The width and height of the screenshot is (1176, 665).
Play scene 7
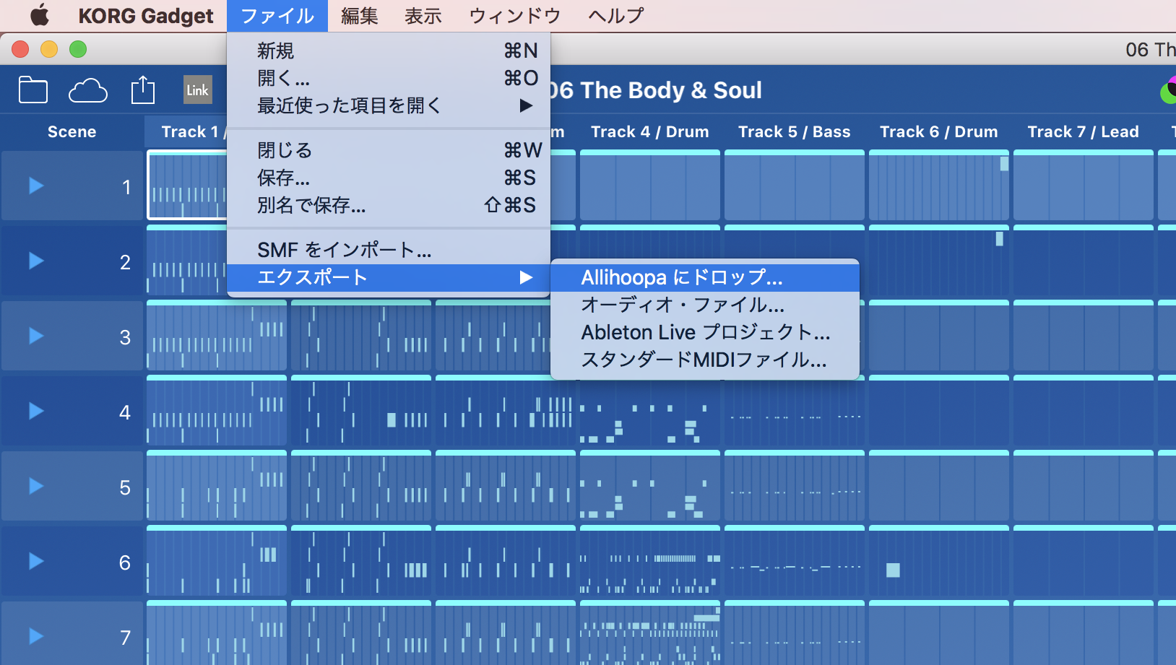(35, 636)
